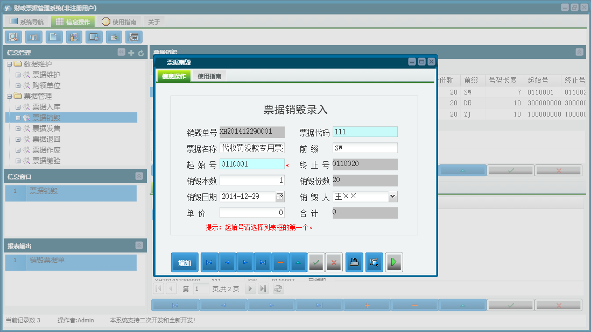Image resolution: width=591 pixels, height=332 pixels.
Task: Click the pager refresh icon
Action: point(278,288)
